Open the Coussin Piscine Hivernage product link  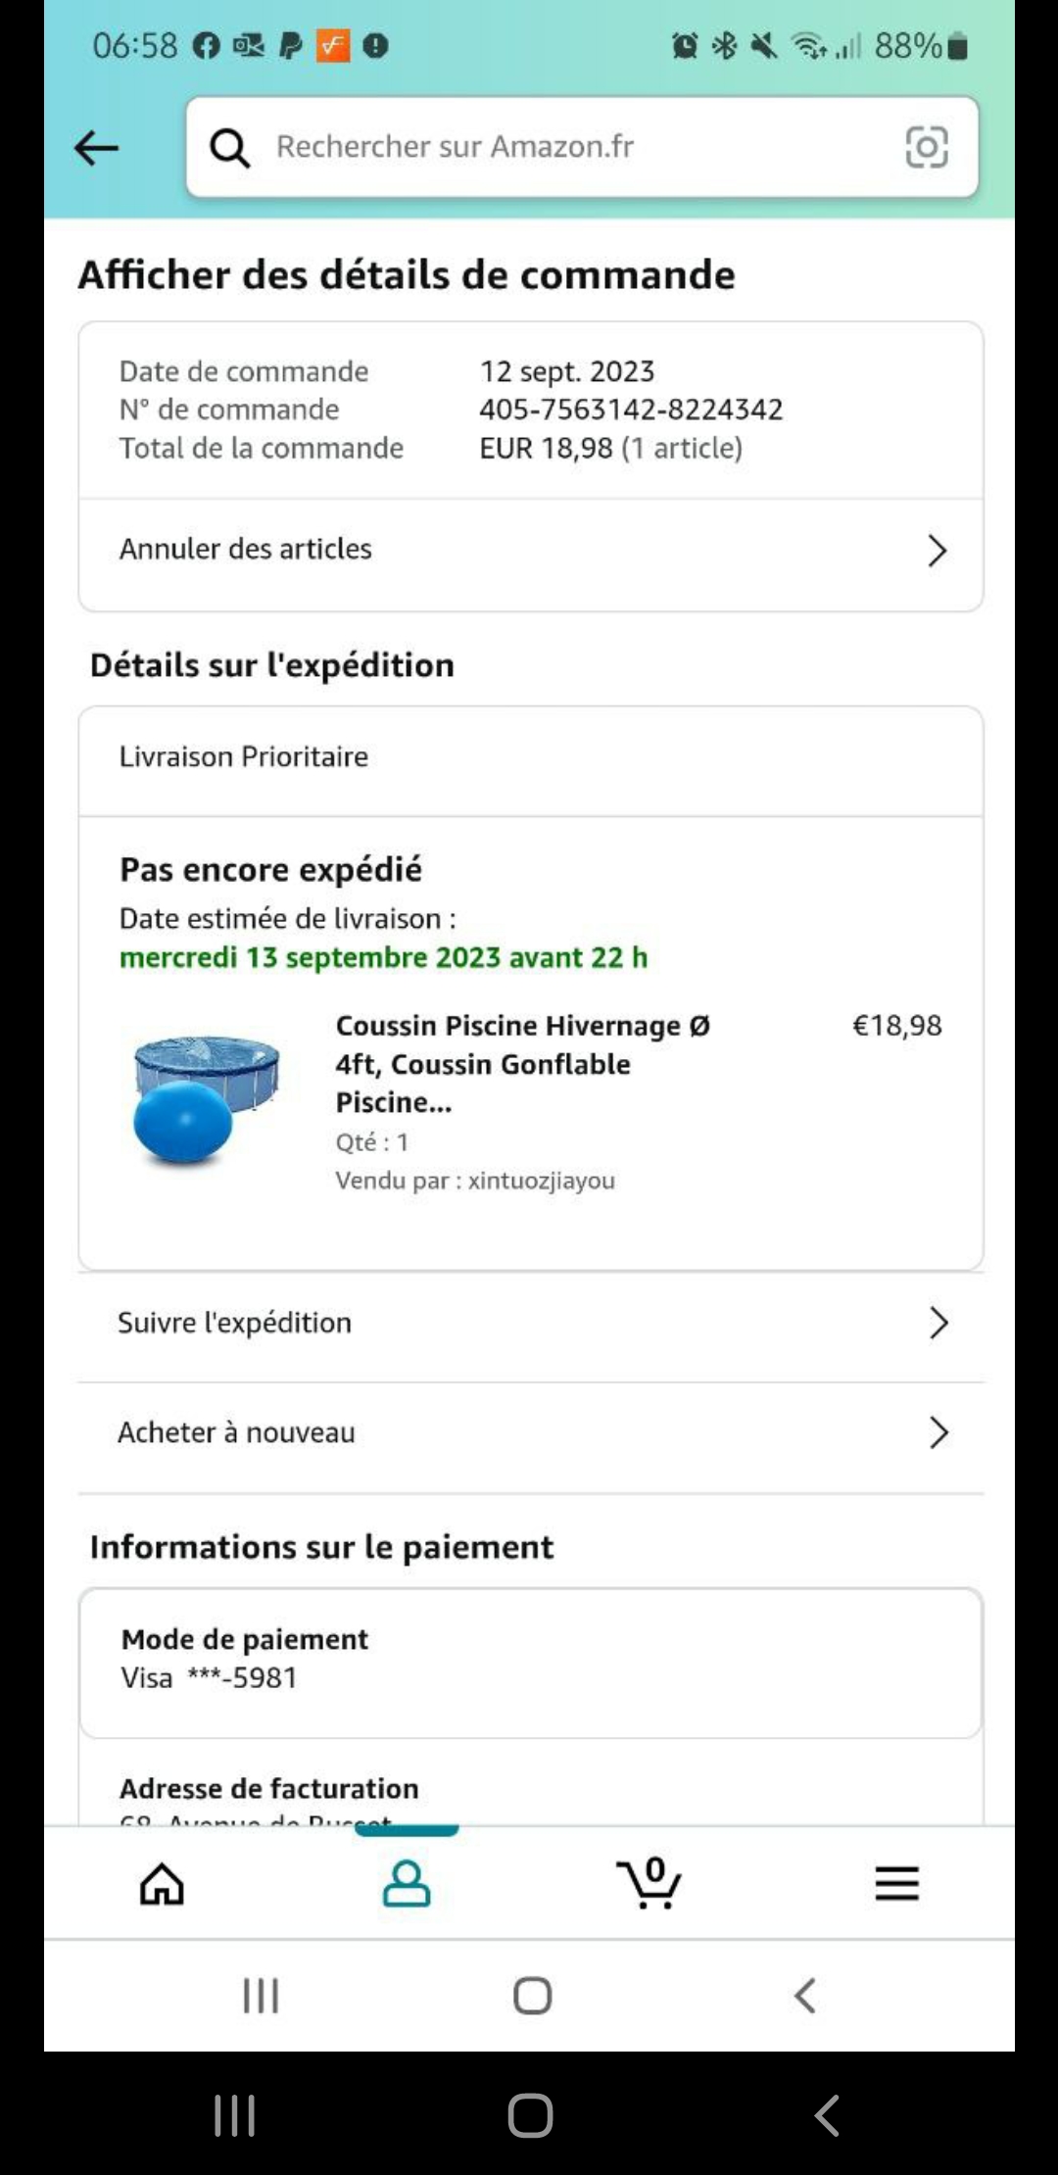pos(522,1063)
